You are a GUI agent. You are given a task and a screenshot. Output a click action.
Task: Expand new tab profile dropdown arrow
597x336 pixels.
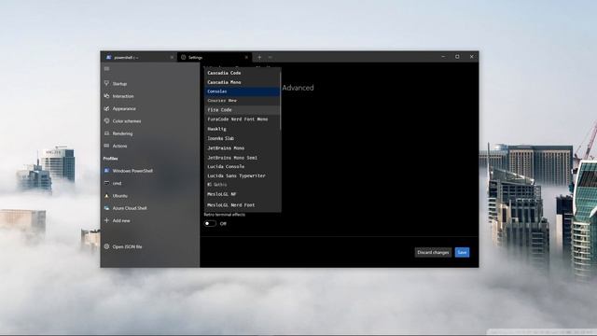[x=270, y=57]
